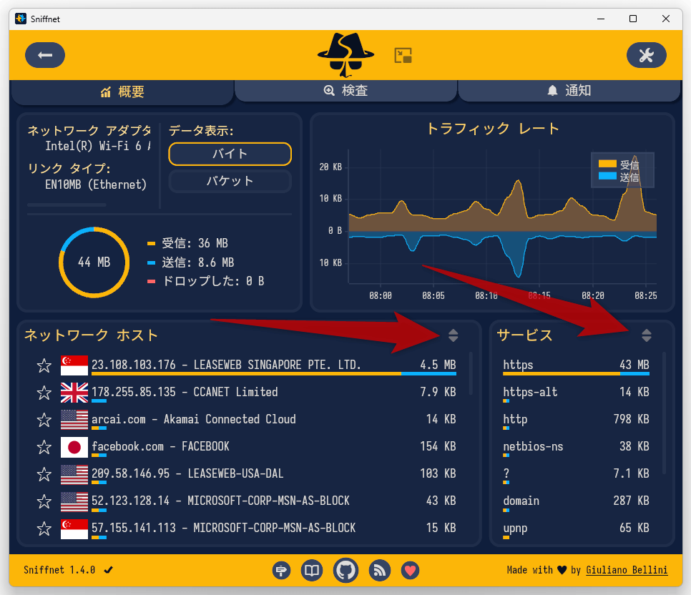Select host 52.123.128.14 MICROSOFT-CORP-MSN-AS-BLOCK

coord(274,501)
